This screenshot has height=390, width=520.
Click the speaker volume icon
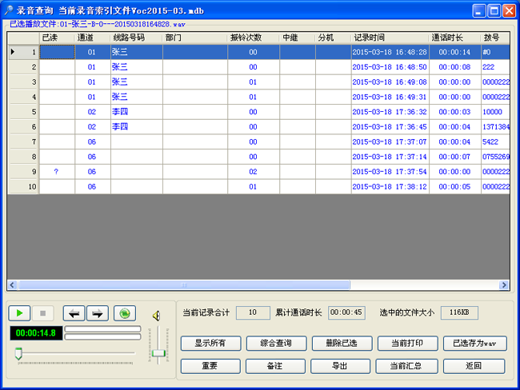pos(158,315)
